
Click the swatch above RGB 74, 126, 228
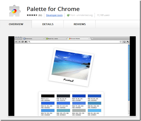pos(79,103)
